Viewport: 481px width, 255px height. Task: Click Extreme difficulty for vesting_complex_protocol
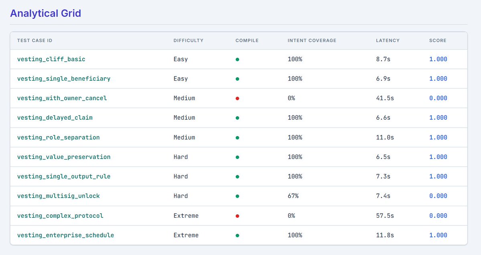click(186, 216)
